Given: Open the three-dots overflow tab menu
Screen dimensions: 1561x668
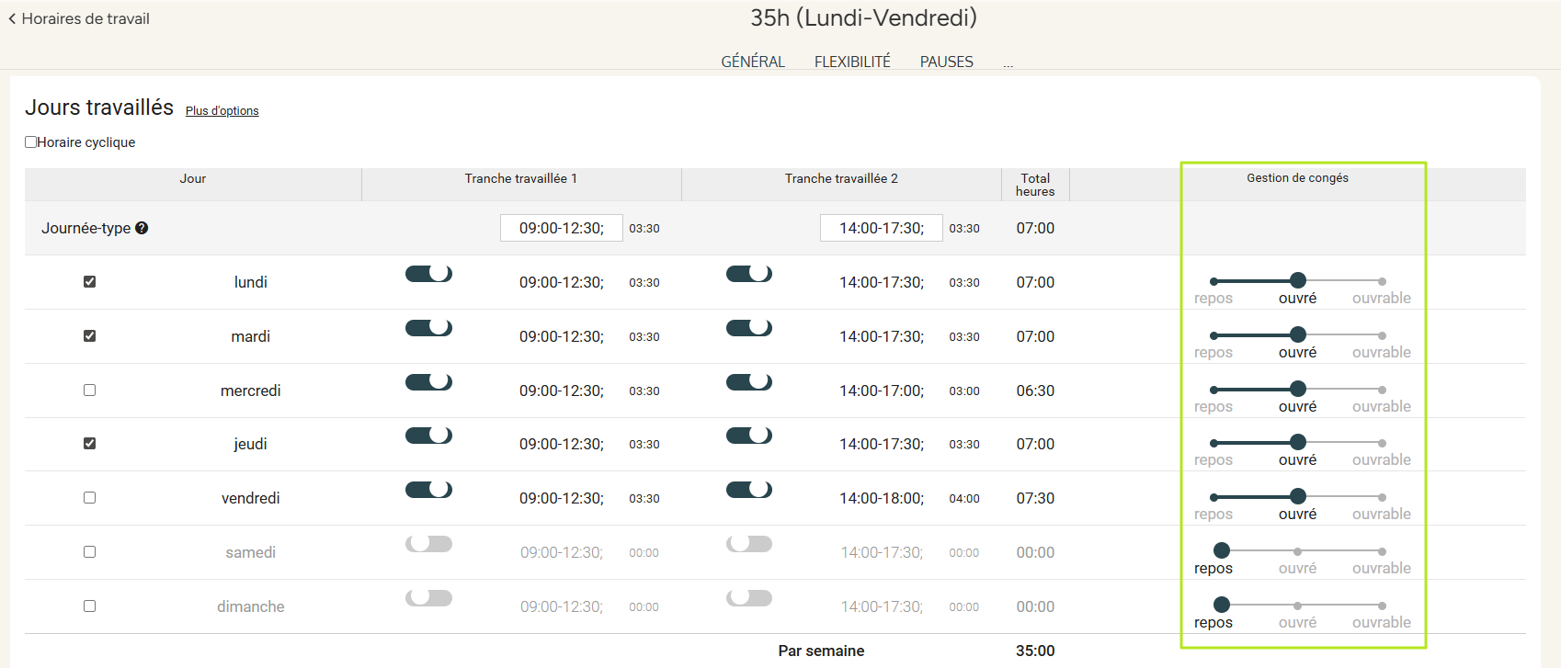Looking at the screenshot, I should [x=1008, y=62].
